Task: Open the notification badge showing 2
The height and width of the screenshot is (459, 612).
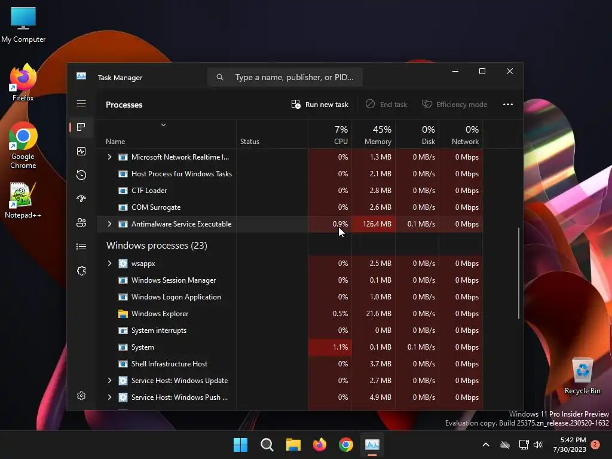Action: (x=595, y=445)
